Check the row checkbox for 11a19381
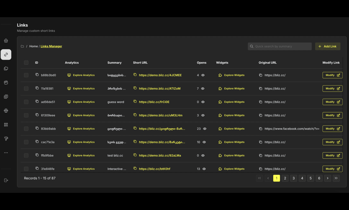The image size is (349, 210). 26,88
